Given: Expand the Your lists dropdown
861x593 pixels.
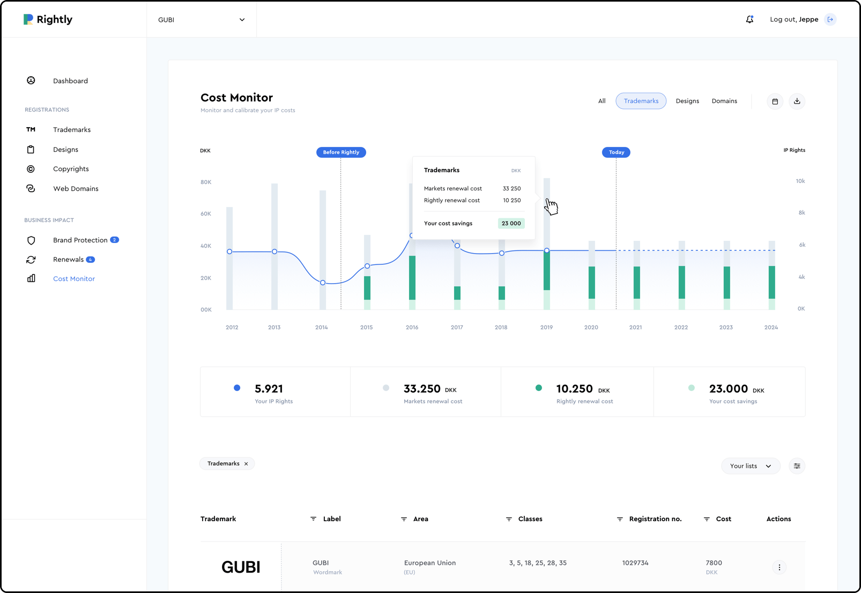Looking at the screenshot, I should pos(751,466).
